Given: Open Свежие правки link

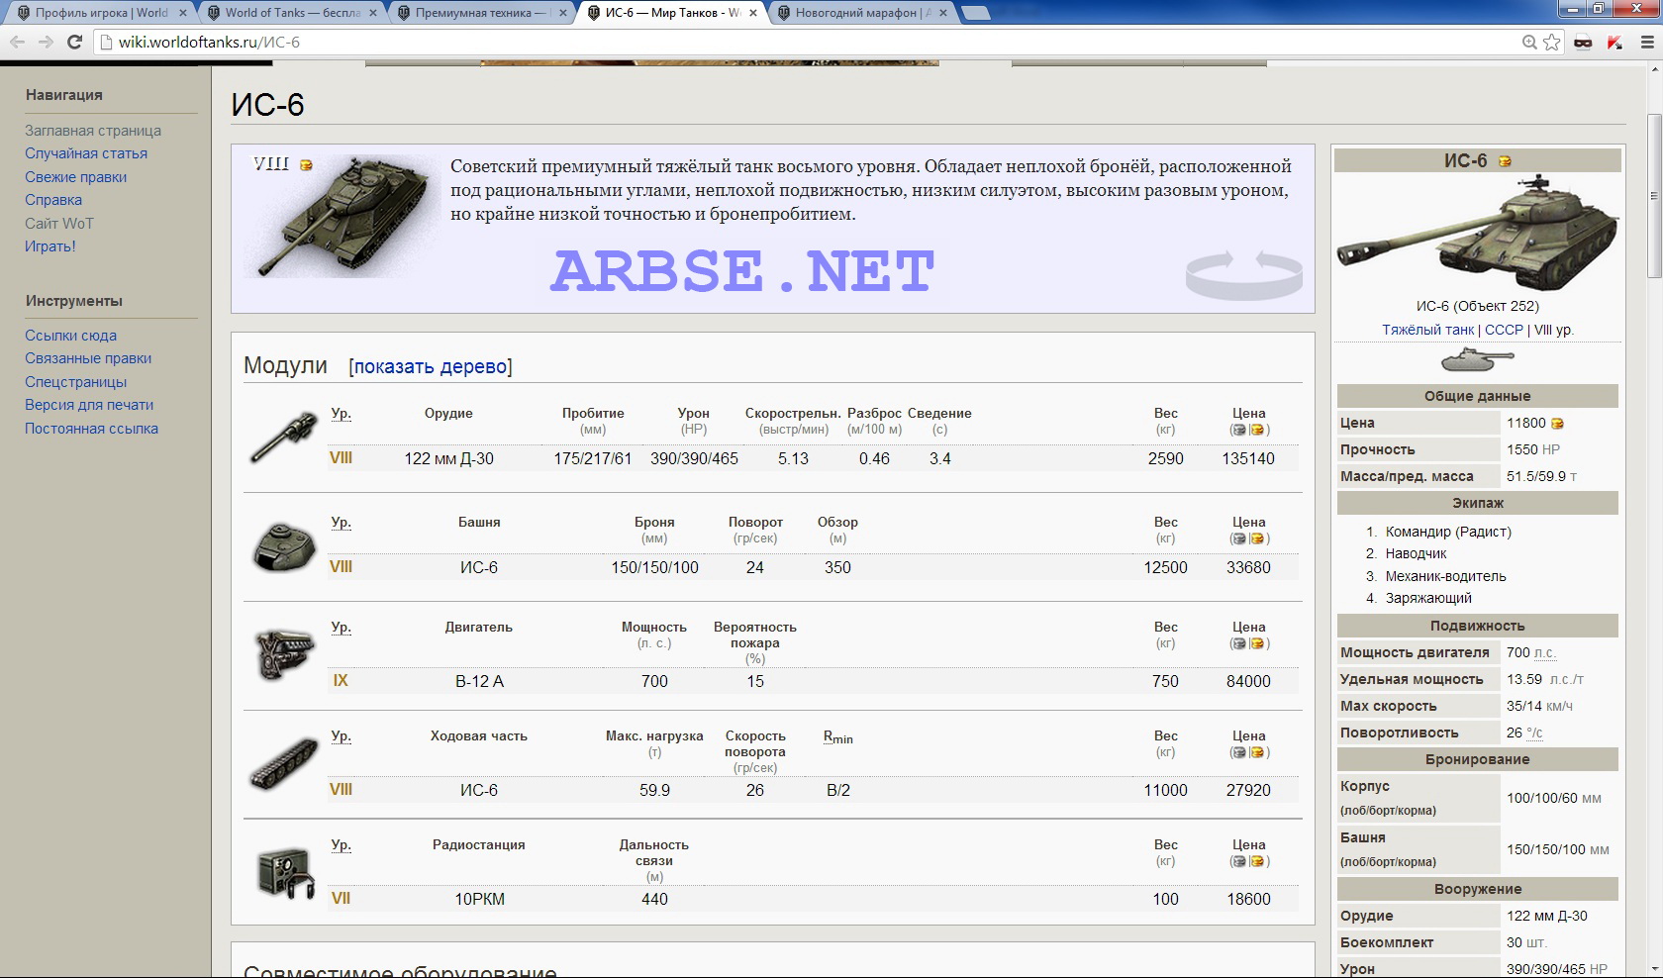Looking at the screenshot, I should tap(75, 177).
